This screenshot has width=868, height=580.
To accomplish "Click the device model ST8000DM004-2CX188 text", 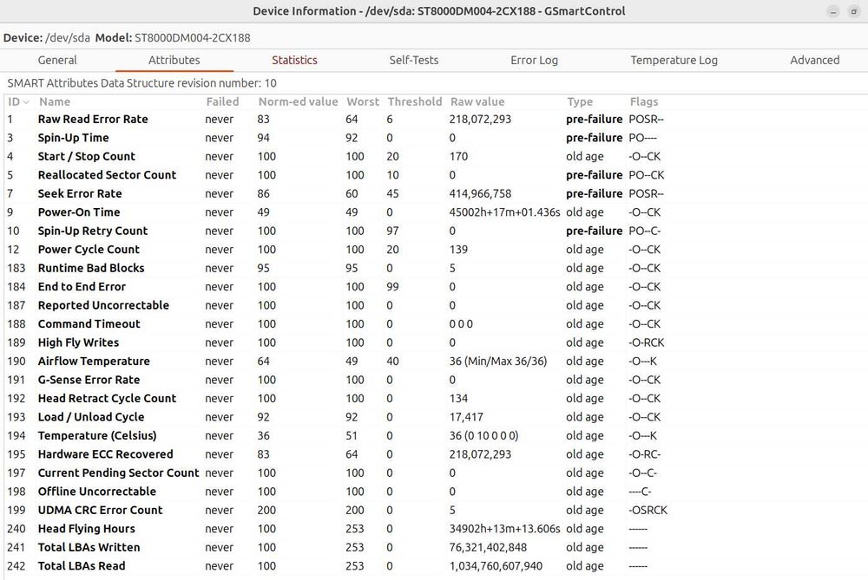I will pos(192,37).
